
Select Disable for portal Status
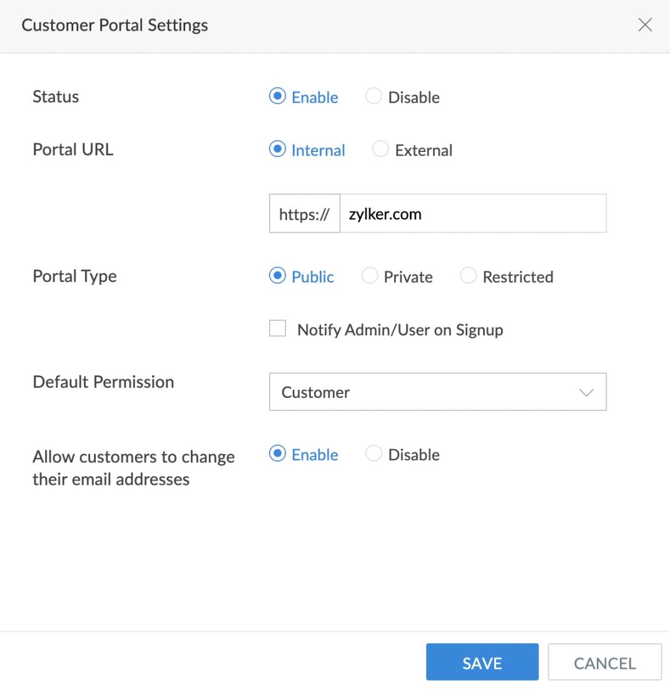pyautogui.click(x=373, y=97)
